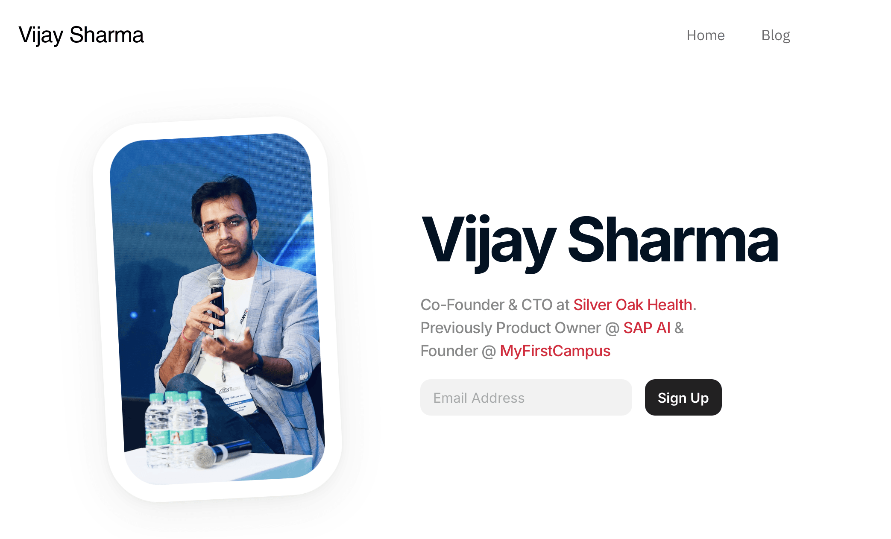Screen dimensions: 891x539
Task: Click the tilted profile photo card
Action: 217,309
